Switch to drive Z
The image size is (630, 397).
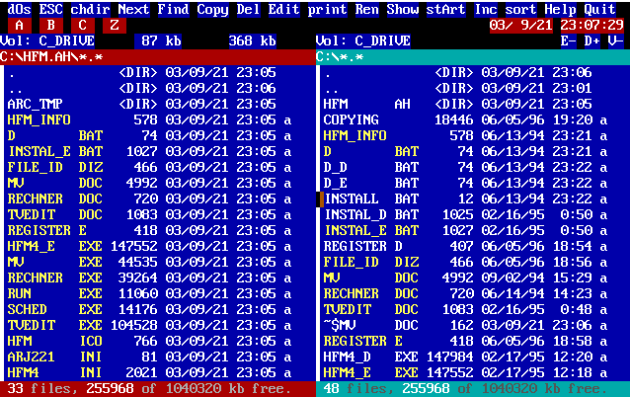pyautogui.click(x=115, y=25)
